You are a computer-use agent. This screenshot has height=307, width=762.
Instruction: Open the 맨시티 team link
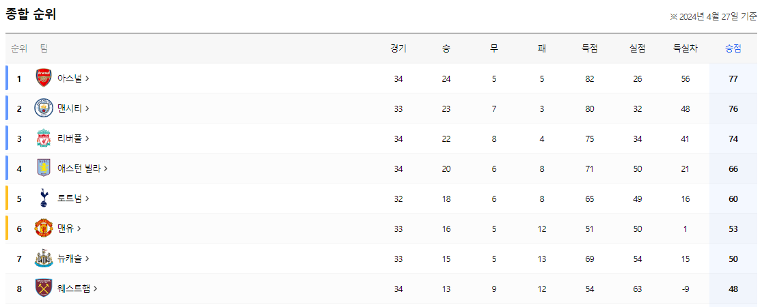point(73,108)
